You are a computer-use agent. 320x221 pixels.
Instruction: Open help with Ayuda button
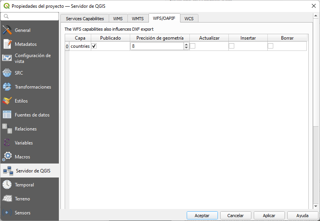302,216
